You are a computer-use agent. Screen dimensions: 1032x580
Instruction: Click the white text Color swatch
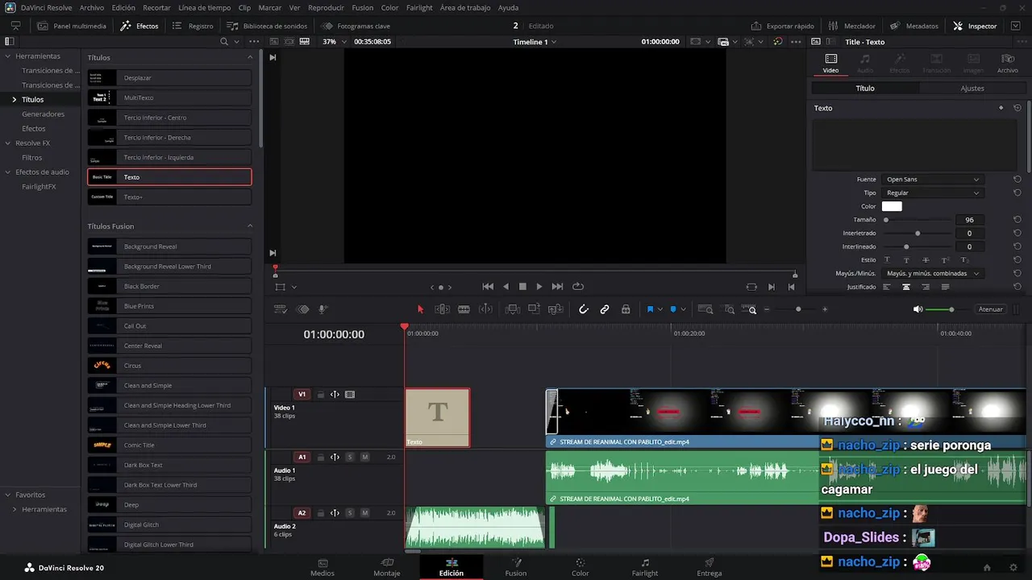892,207
